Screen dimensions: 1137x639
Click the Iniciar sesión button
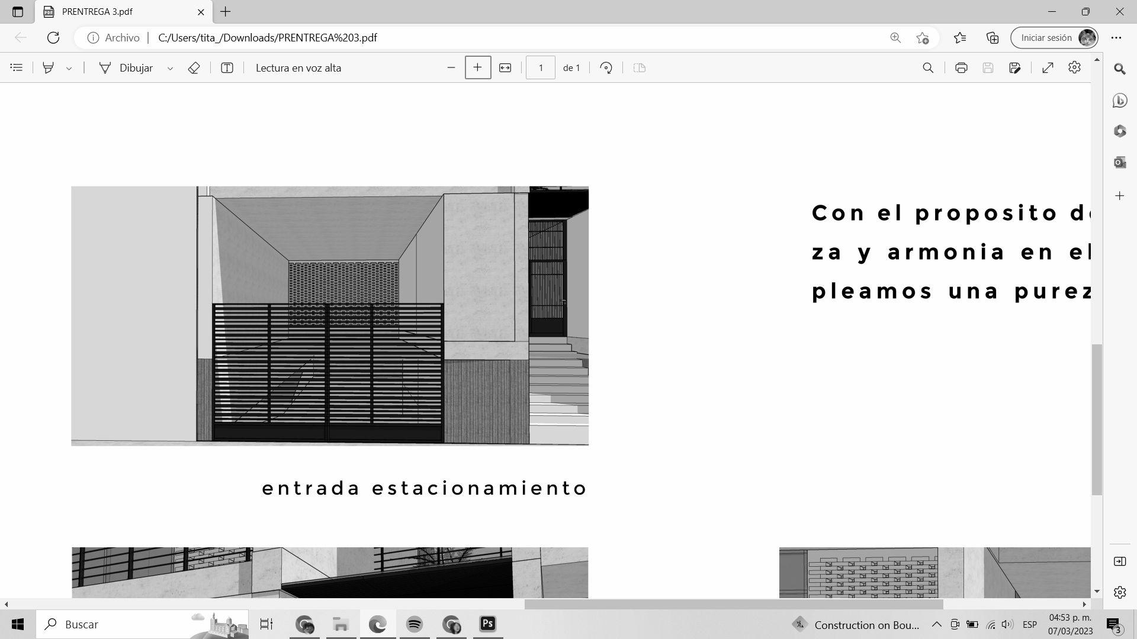pyautogui.click(x=1046, y=38)
